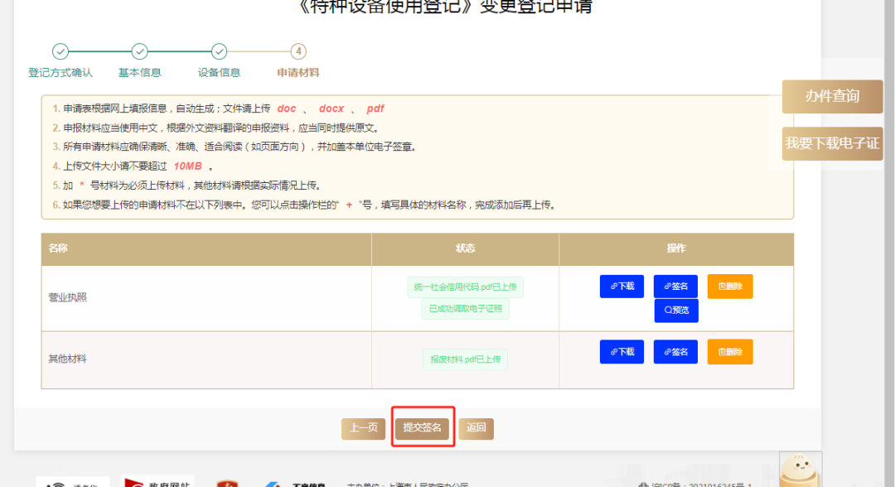Go to step 1 登记方式确认 check icon

pyautogui.click(x=60, y=51)
